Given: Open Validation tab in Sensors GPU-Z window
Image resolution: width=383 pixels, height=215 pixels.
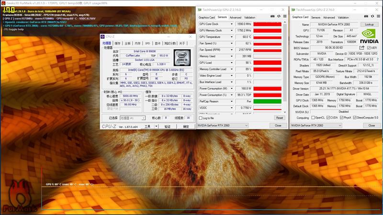Looking at the screenshot, I should click(x=249, y=17).
